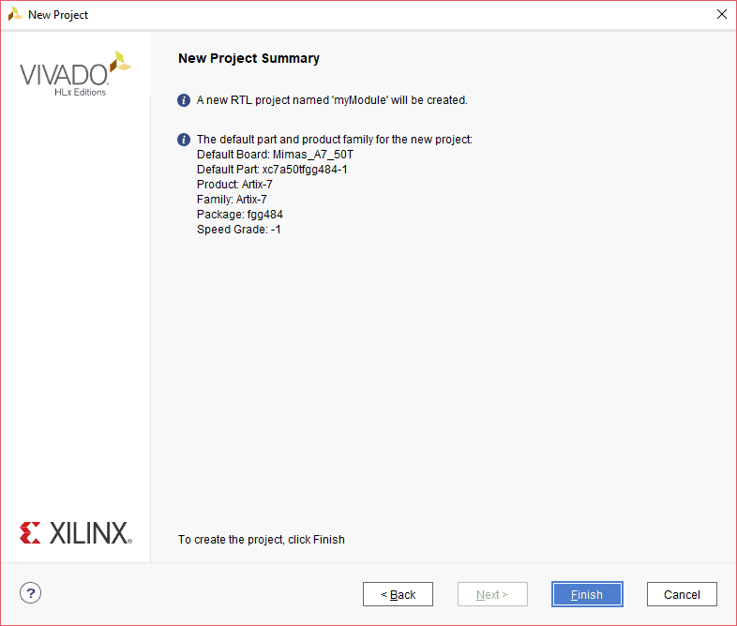
Task: Open help via the question mark icon
Action: click(31, 592)
